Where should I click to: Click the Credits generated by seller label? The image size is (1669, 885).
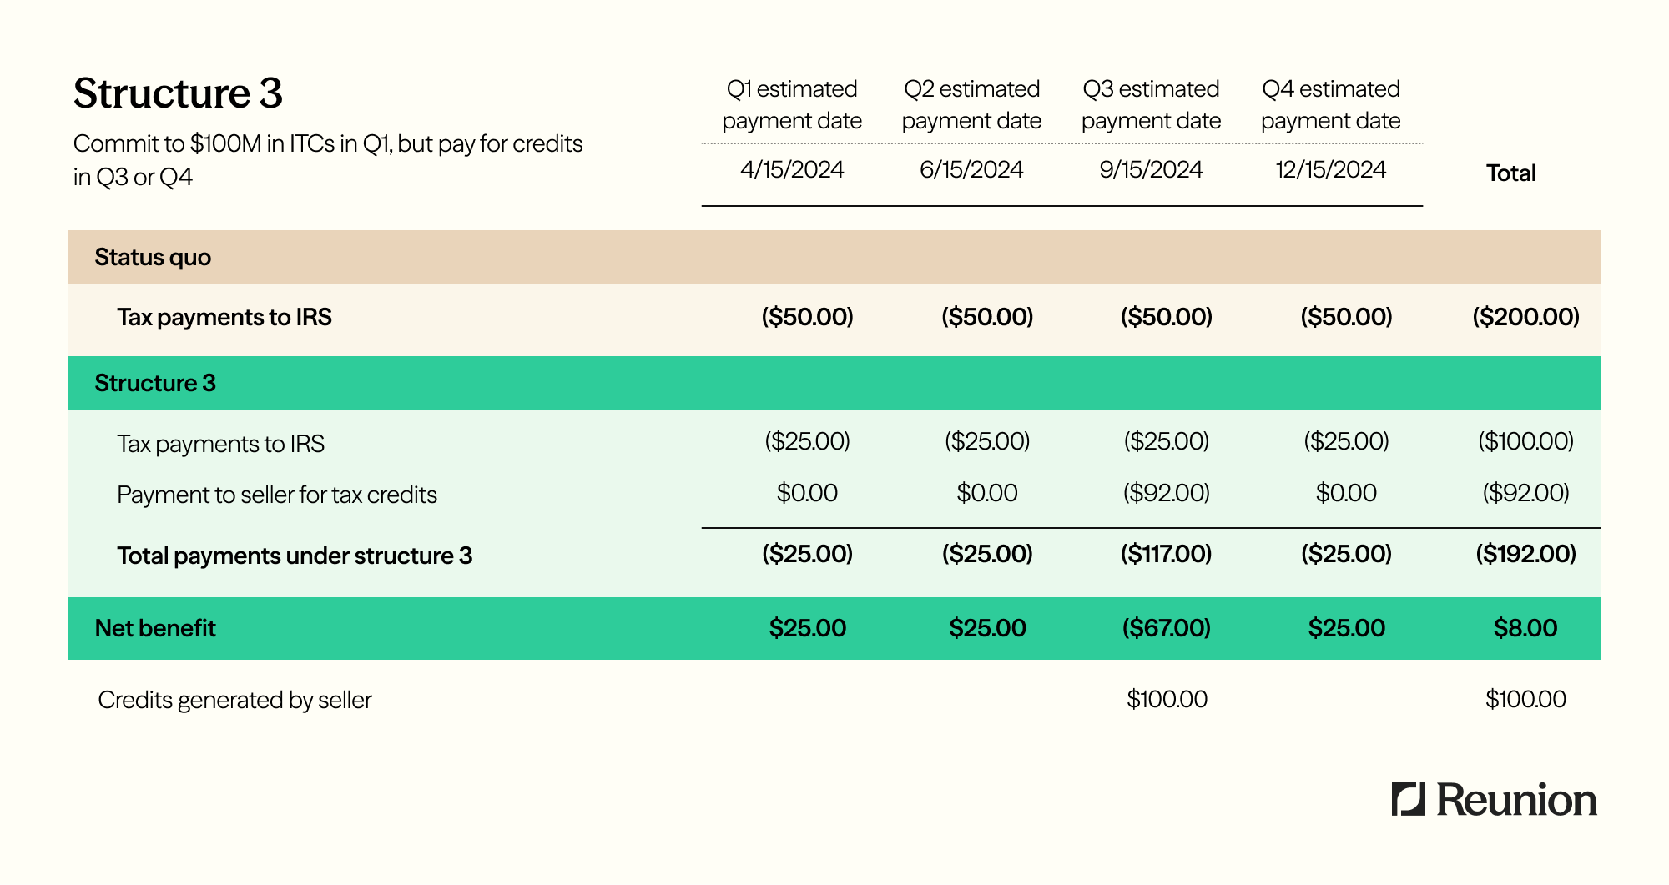click(234, 700)
